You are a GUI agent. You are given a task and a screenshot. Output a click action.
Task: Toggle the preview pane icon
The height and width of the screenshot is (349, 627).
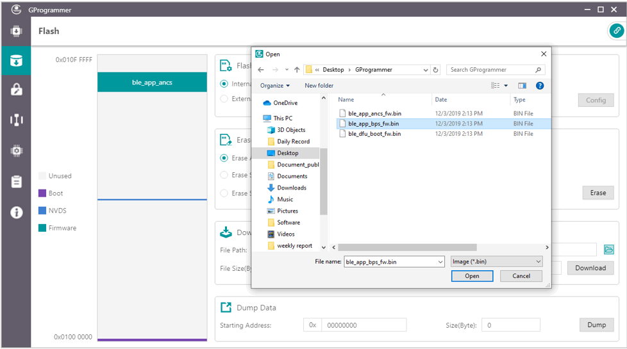point(522,85)
